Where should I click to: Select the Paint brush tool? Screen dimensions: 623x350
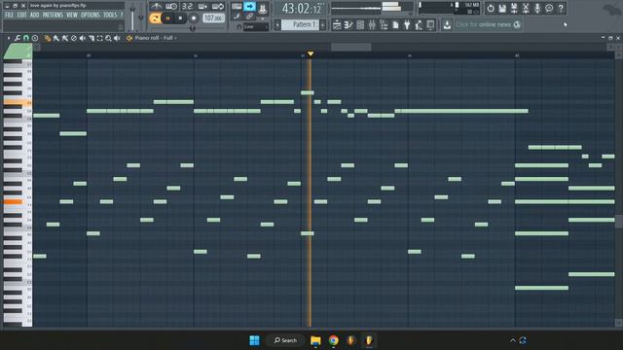pyautogui.click(x=56, y=38)
